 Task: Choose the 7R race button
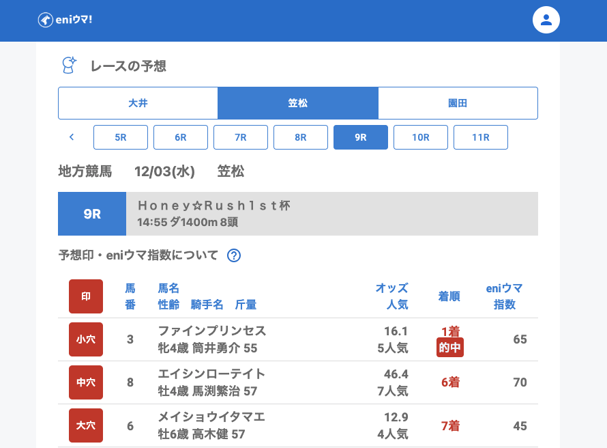241,137
